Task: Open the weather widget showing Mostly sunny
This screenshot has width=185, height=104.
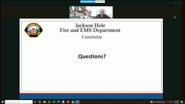Action: [x=158, y=102]
